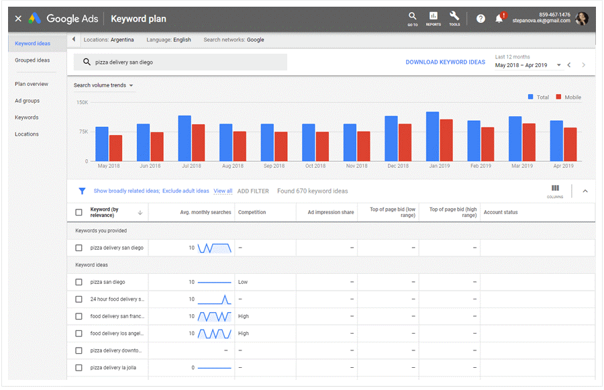The image size is (604, 390).
Task: Check the box for pizza san diego
Action: 79,283
